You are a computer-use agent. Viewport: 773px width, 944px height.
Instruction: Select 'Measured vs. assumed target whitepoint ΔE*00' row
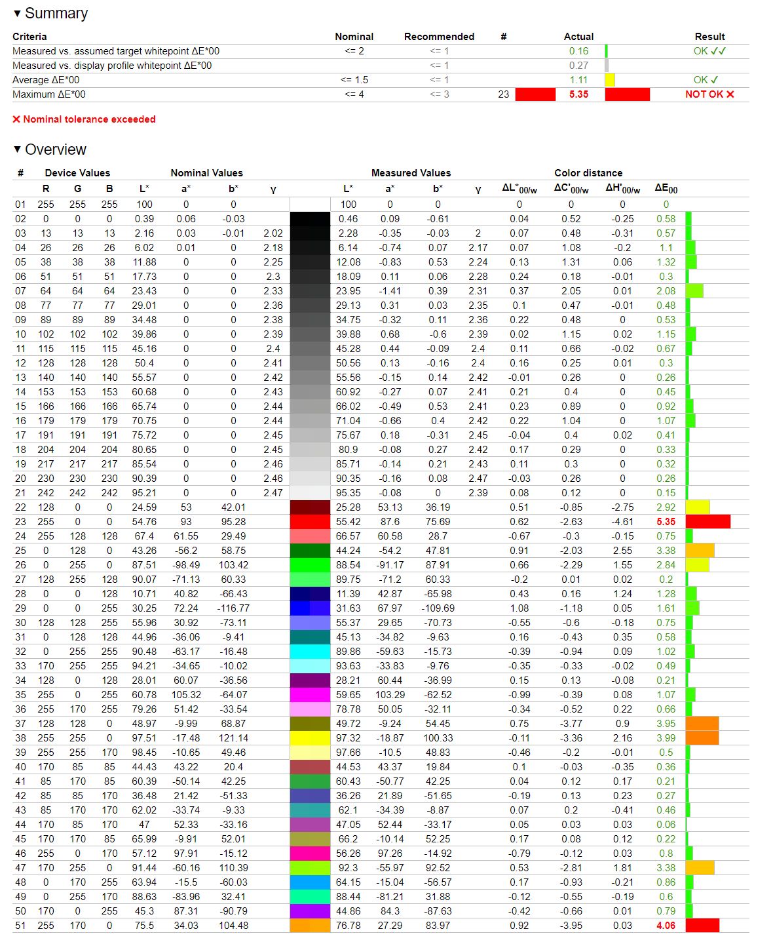[116, 51]
